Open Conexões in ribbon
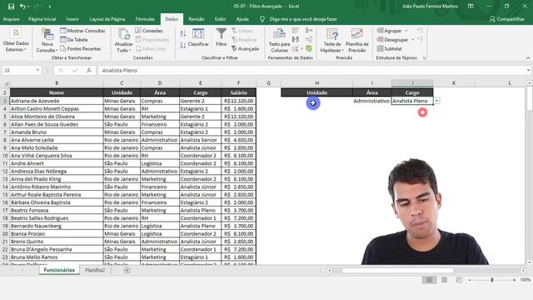This screenshot has width=533, height=300. 149,31
